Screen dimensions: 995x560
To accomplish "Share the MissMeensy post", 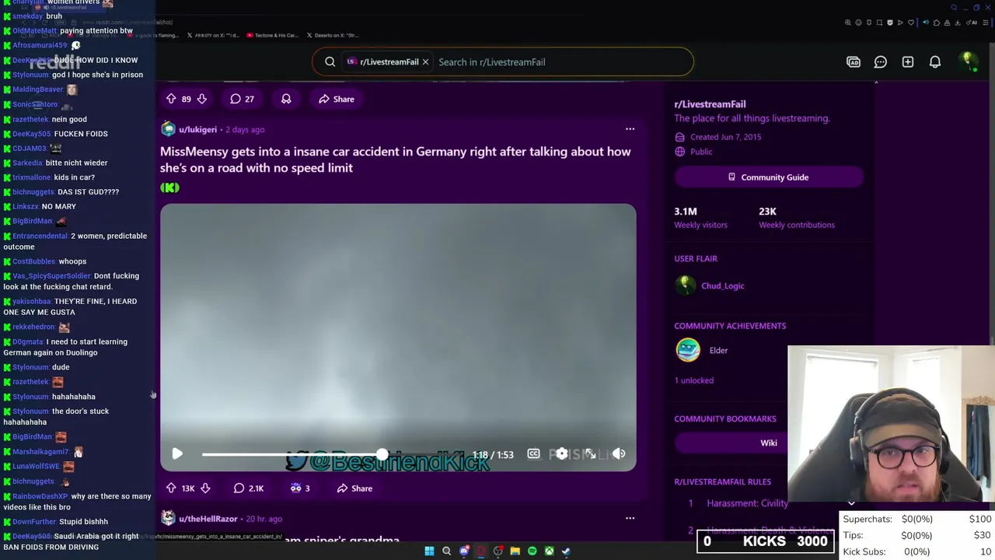I will 354,488.
